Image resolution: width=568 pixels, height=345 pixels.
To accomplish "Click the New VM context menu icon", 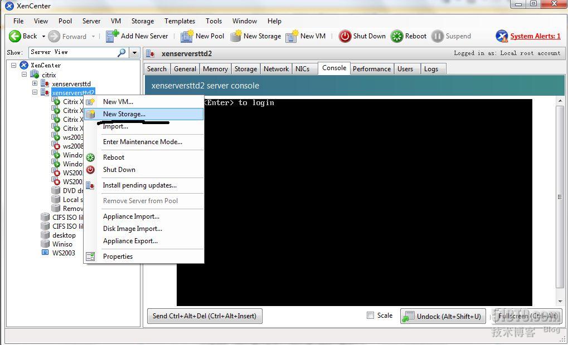I will (x=90, y=102).
